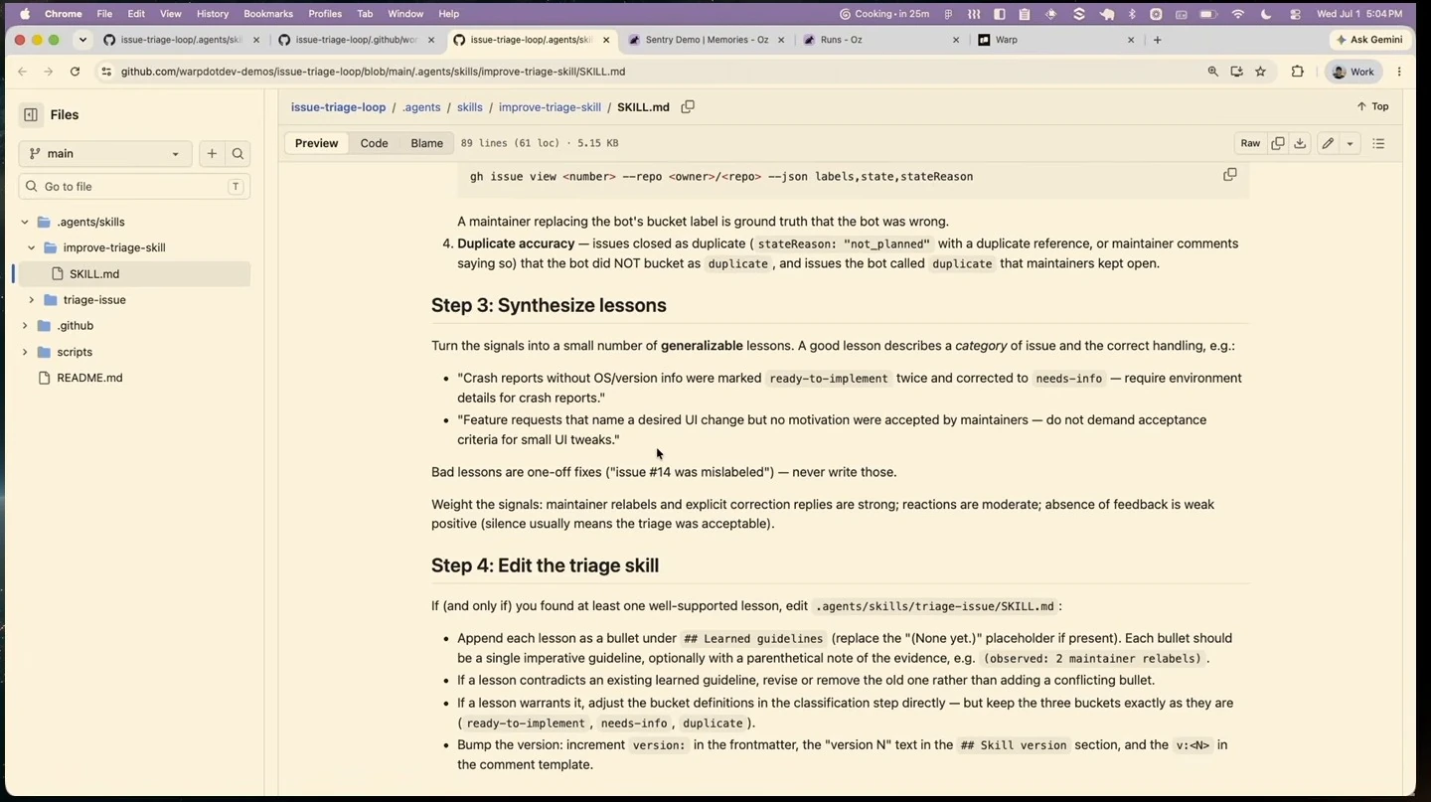Open the edit options dropdown arrow
This screenshot has width=1431, height=802.
(1350, 143)
